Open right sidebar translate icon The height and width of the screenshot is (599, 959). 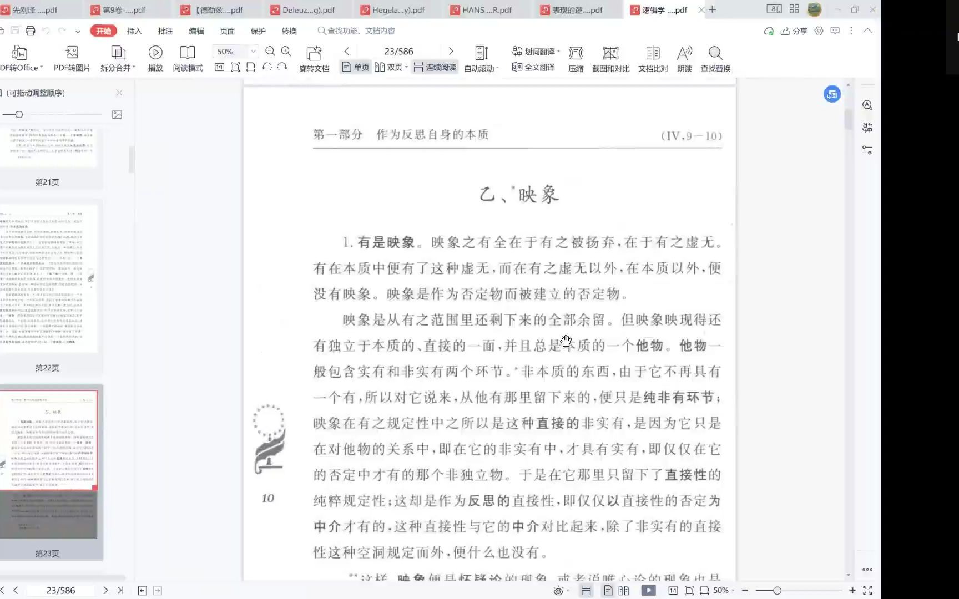tap(867, 128)
